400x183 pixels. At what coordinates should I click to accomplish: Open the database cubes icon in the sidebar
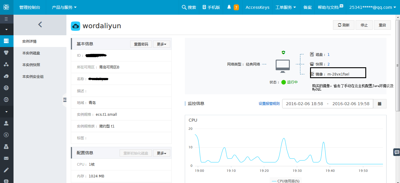click(x=6, y=53)
